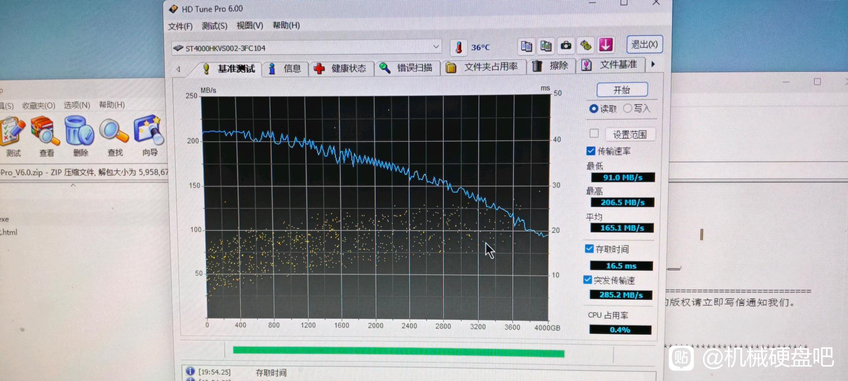Uncheck the 传输速率 transfer rate checkbox
The width and height of the screenshot is (848, 381).
pos(591,151)
